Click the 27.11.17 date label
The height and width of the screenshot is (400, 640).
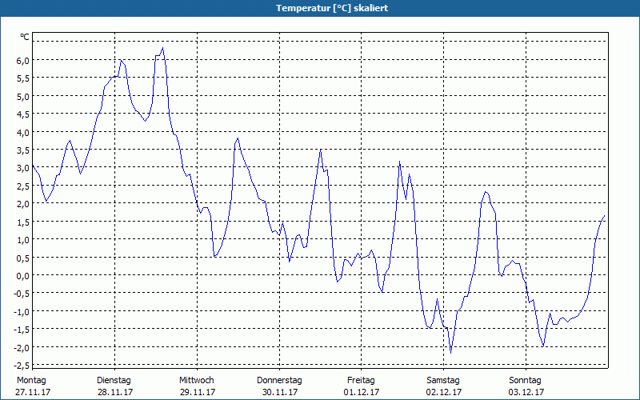(33, 392)
